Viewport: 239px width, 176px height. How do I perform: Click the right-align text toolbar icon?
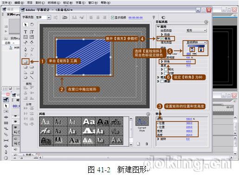105,17
